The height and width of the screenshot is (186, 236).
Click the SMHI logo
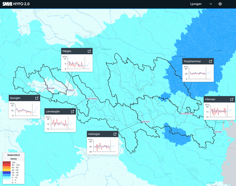coord(7,4)
